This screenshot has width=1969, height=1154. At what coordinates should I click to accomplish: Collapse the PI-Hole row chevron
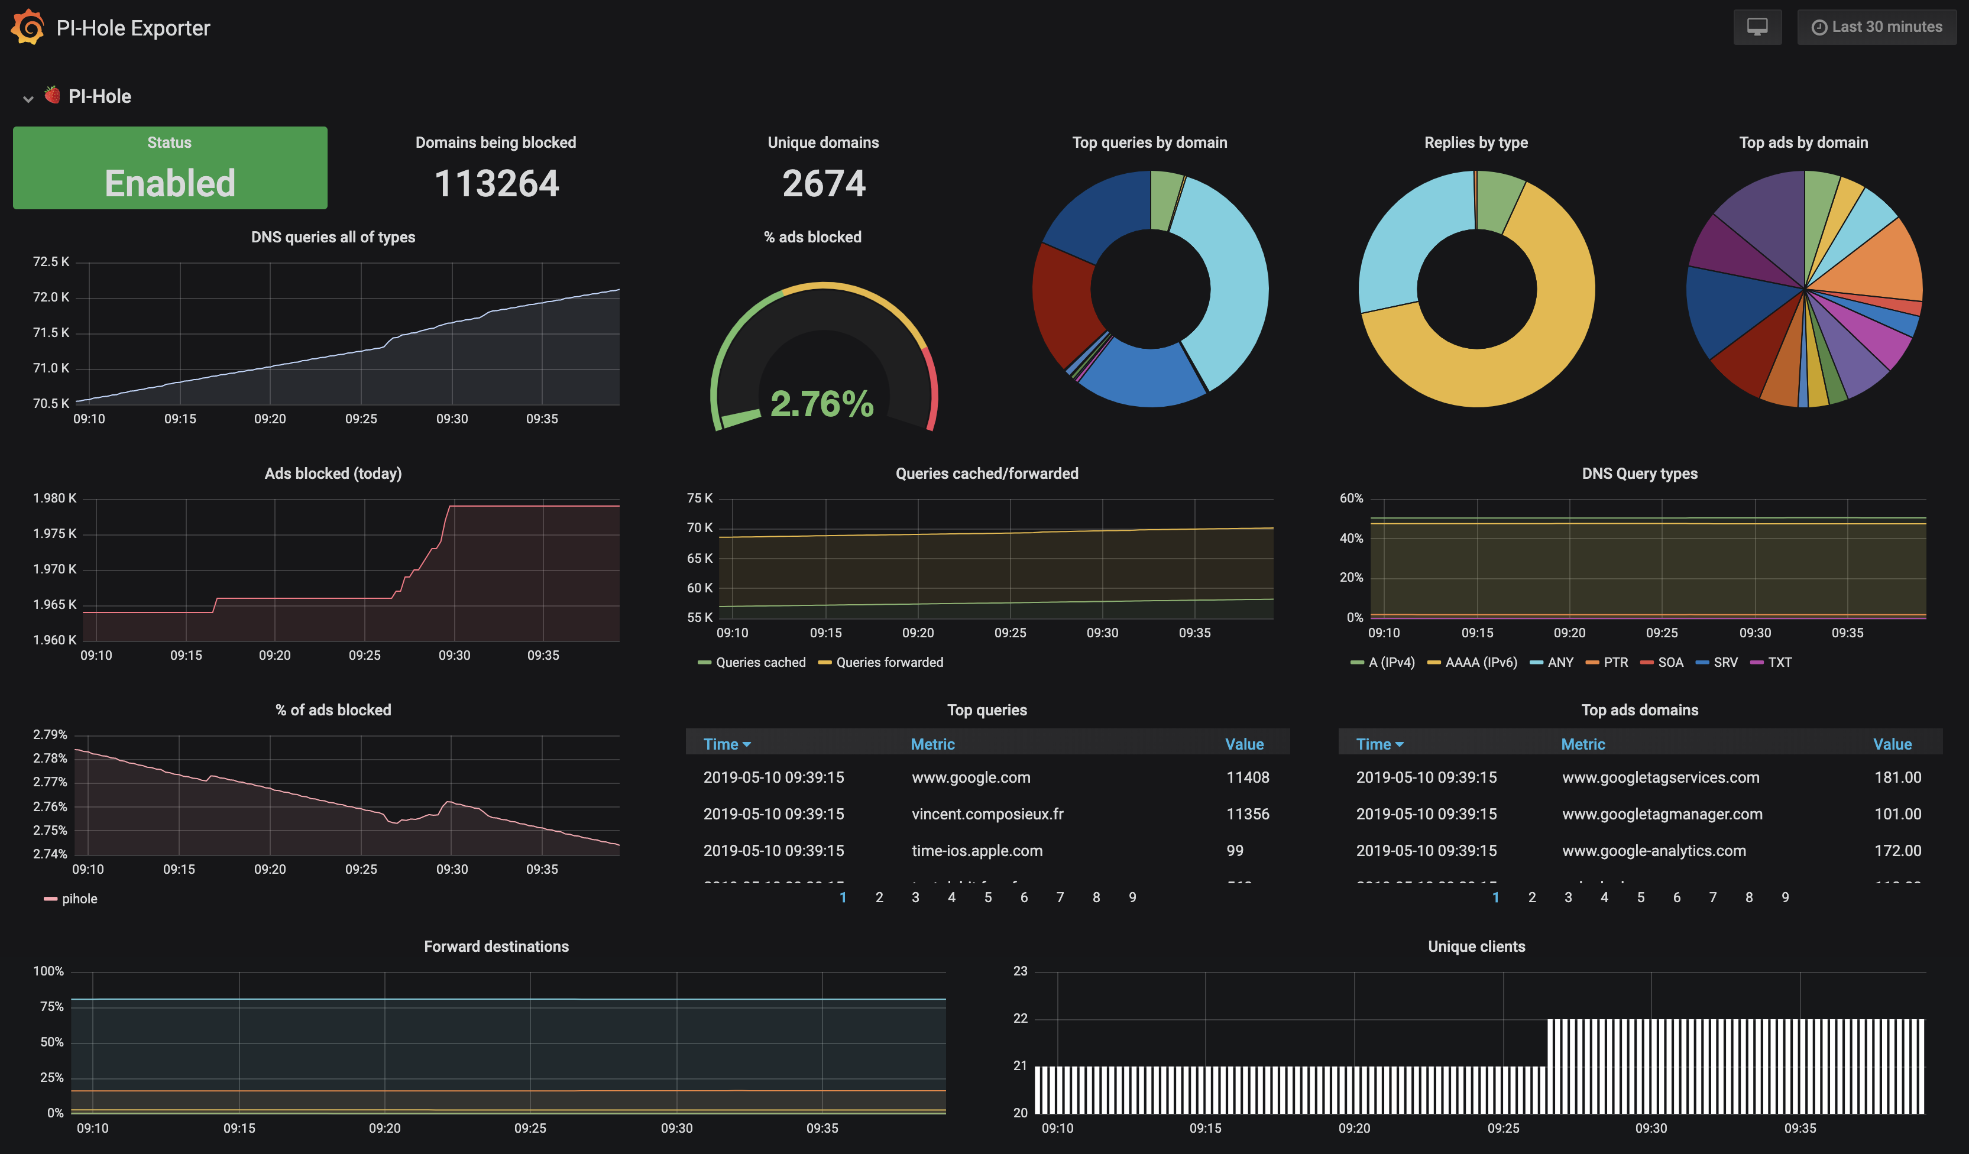[x=28, y=99]
